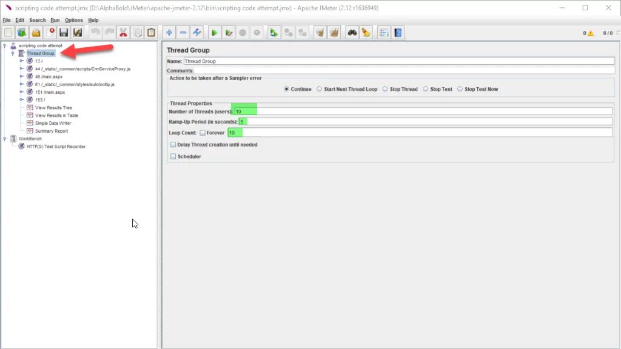Click the Ramp-Up Period field

coord(425,122)
